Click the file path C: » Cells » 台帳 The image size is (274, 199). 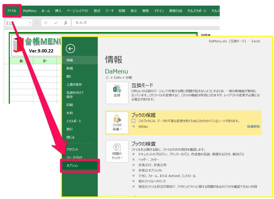tap(119, 78)
